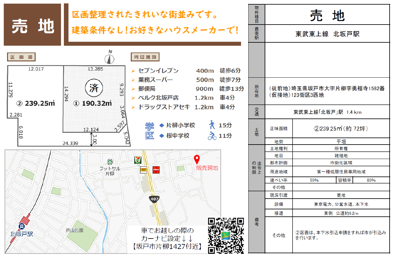Image resolution: width=393 pixels, height=256 pixels.
Task: Click the route 407 shield on the map
Action: (154, 199)
